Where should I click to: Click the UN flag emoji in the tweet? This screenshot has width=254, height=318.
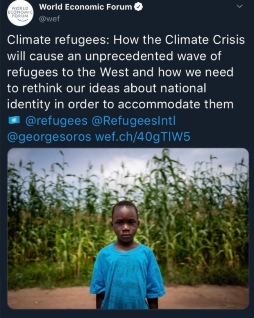tap(14, 121)
